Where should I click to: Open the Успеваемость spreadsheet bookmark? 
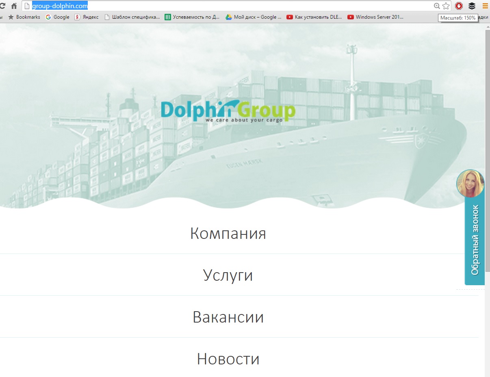[192, 17]
